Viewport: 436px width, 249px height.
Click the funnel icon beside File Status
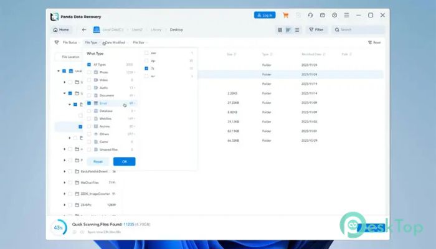click(x=57, y=42)
